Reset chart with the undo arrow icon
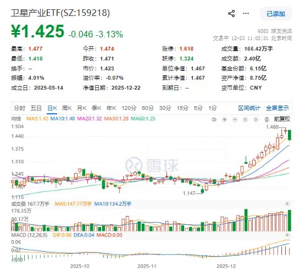Screen dimensions: 305x271 [x=214, y=119]
